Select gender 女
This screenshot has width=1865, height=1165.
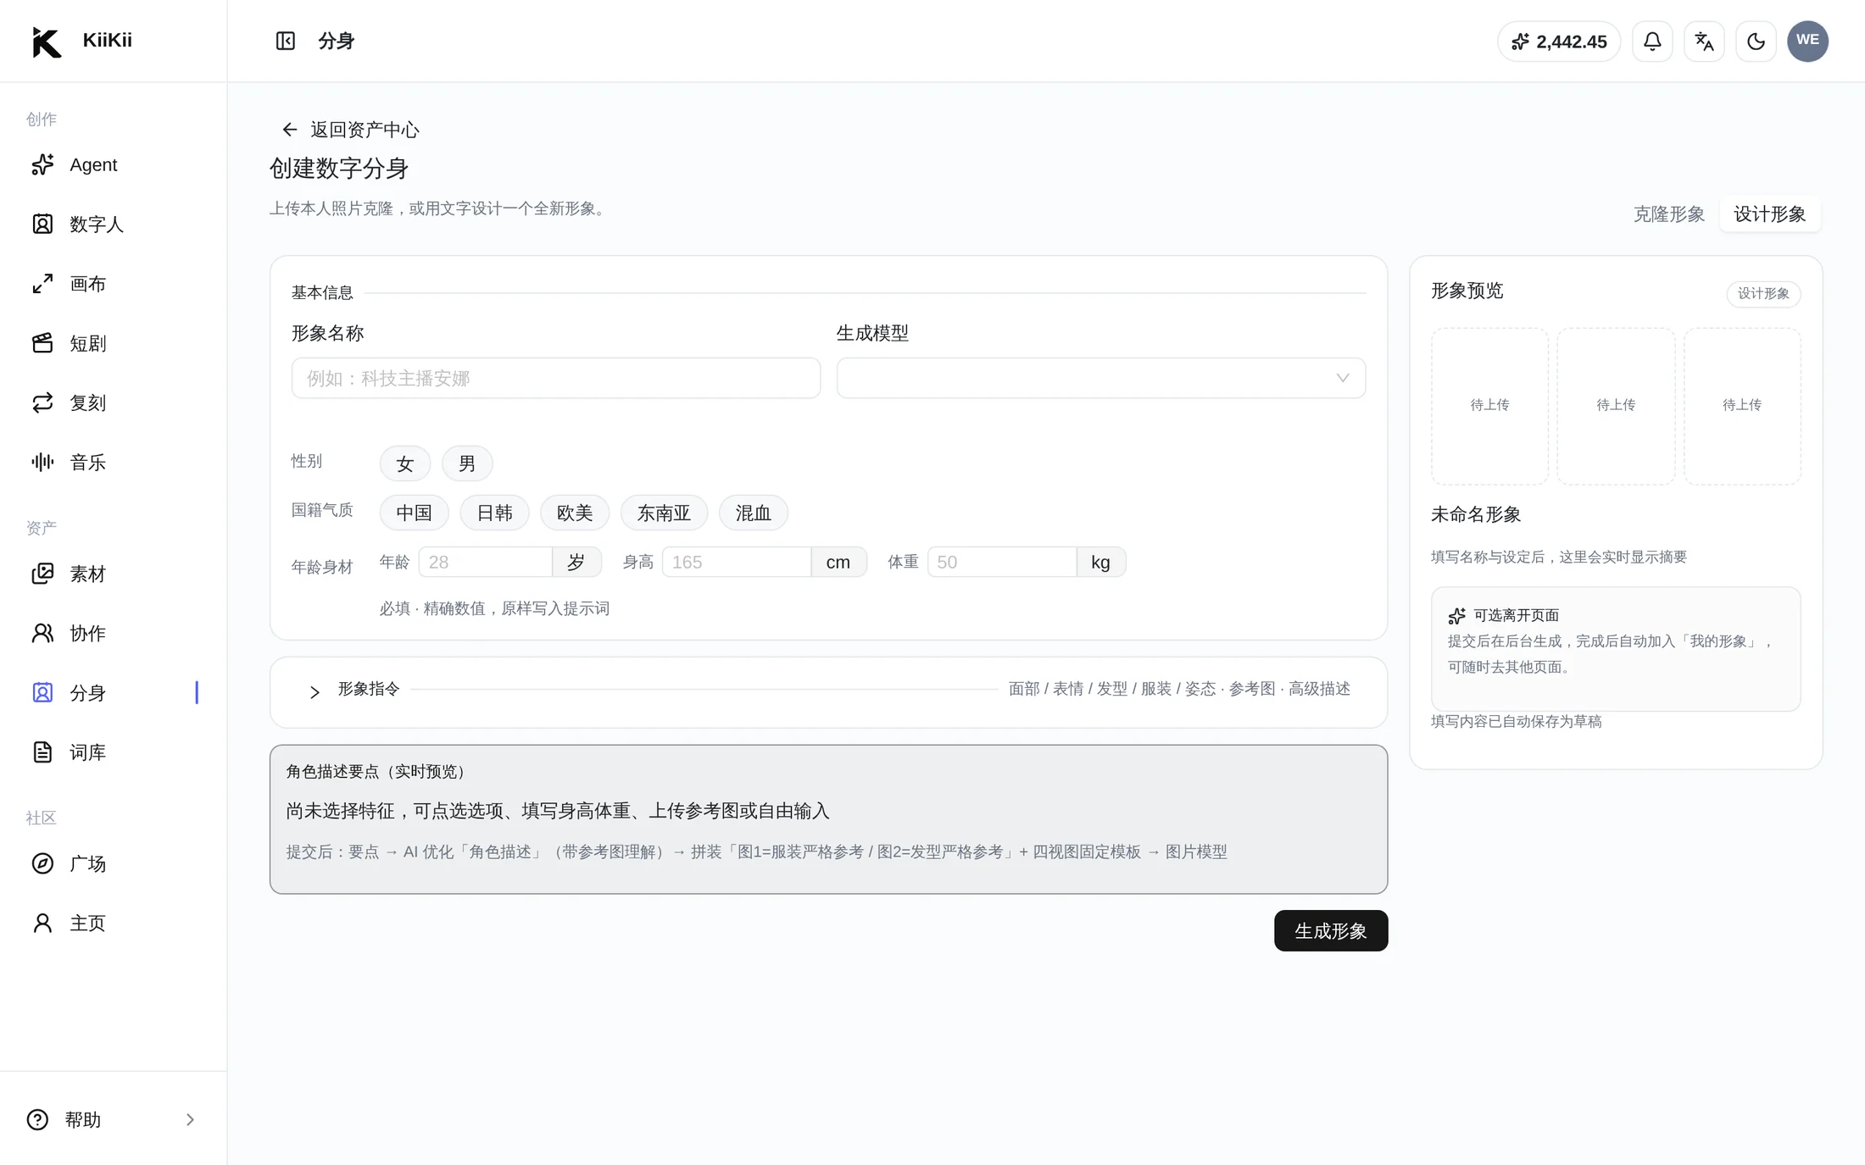pyautogui.click(x=405, y=463)
